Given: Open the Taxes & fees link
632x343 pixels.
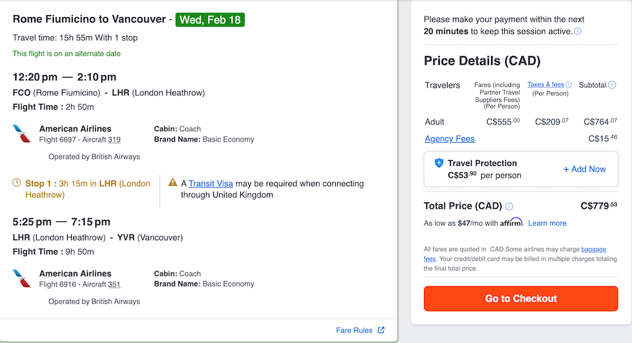Looking at the screenshot, I should [x=545, y=85].
